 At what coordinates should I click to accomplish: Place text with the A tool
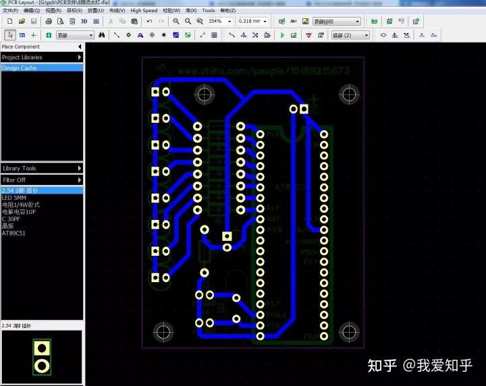click(x=140, y=35)
